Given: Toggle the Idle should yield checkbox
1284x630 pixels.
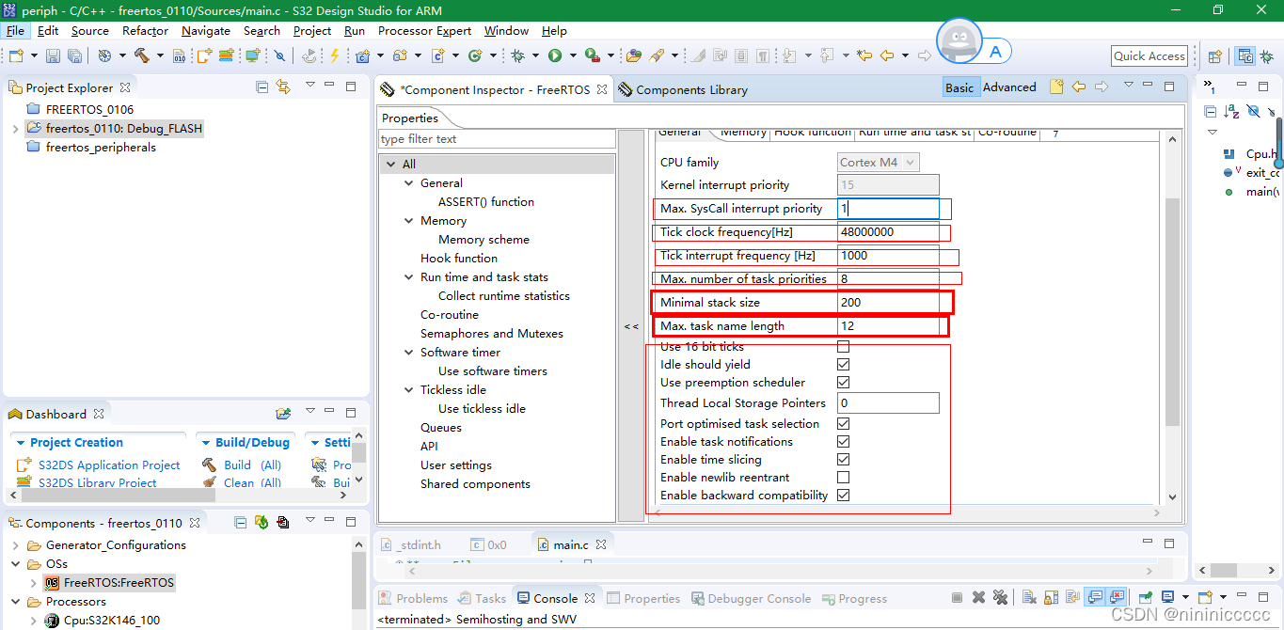Looking at the screenshot, I should (843, 365).
